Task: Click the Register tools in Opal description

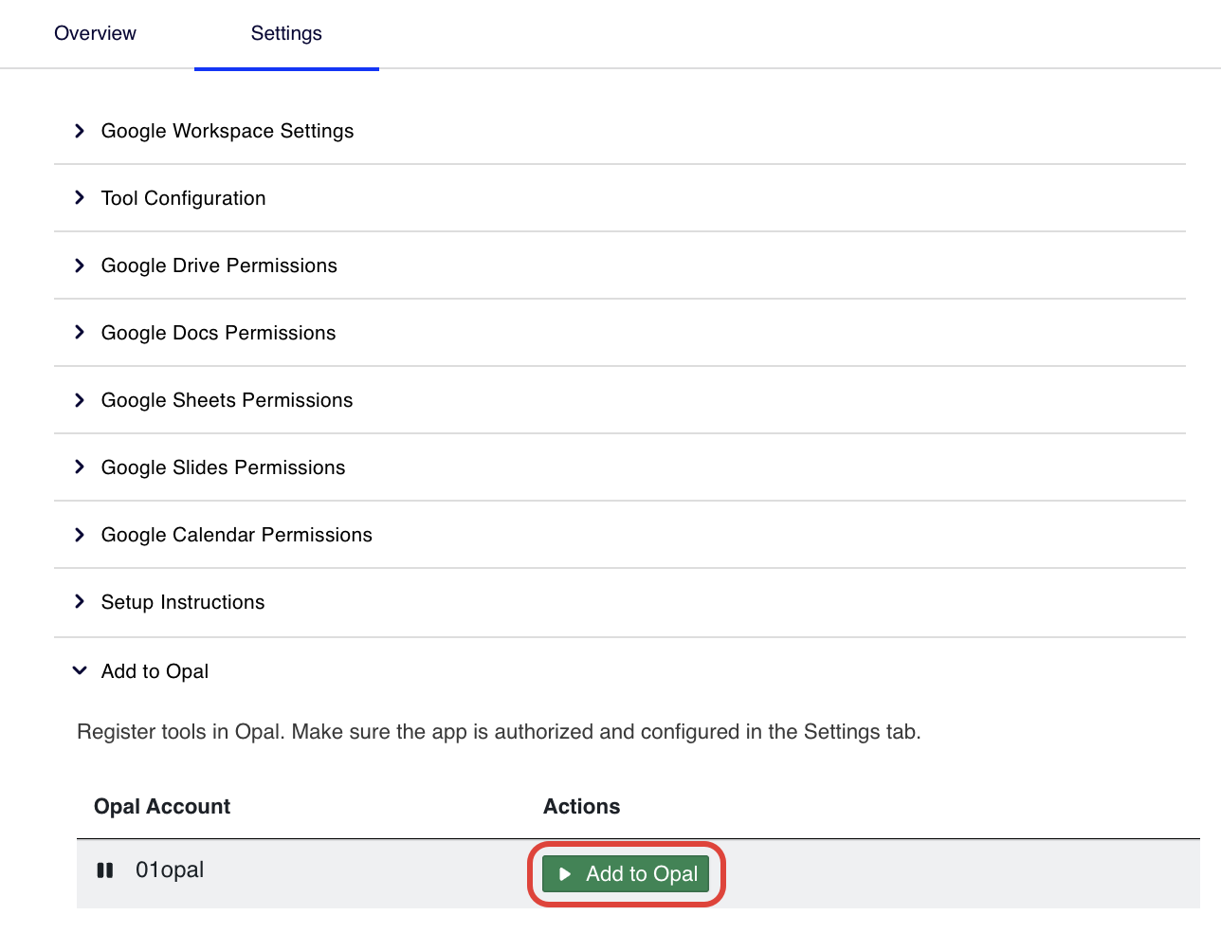Action: pyautogui.click(x=499, y=732)
